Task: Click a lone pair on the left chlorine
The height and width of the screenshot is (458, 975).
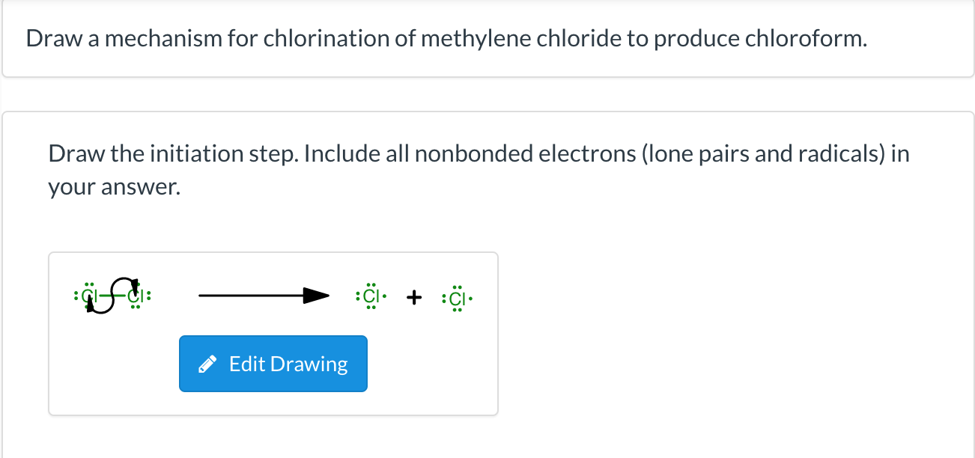Action: coord(77,296)
